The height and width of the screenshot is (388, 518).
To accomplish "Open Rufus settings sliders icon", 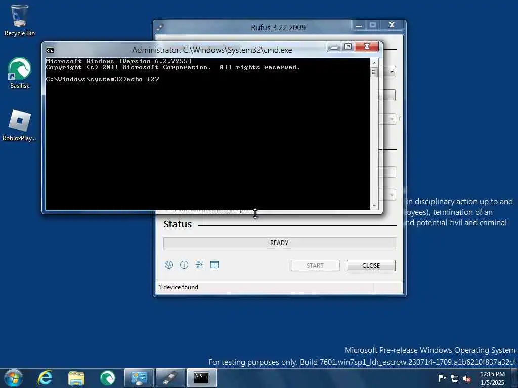I will [199, 265].
